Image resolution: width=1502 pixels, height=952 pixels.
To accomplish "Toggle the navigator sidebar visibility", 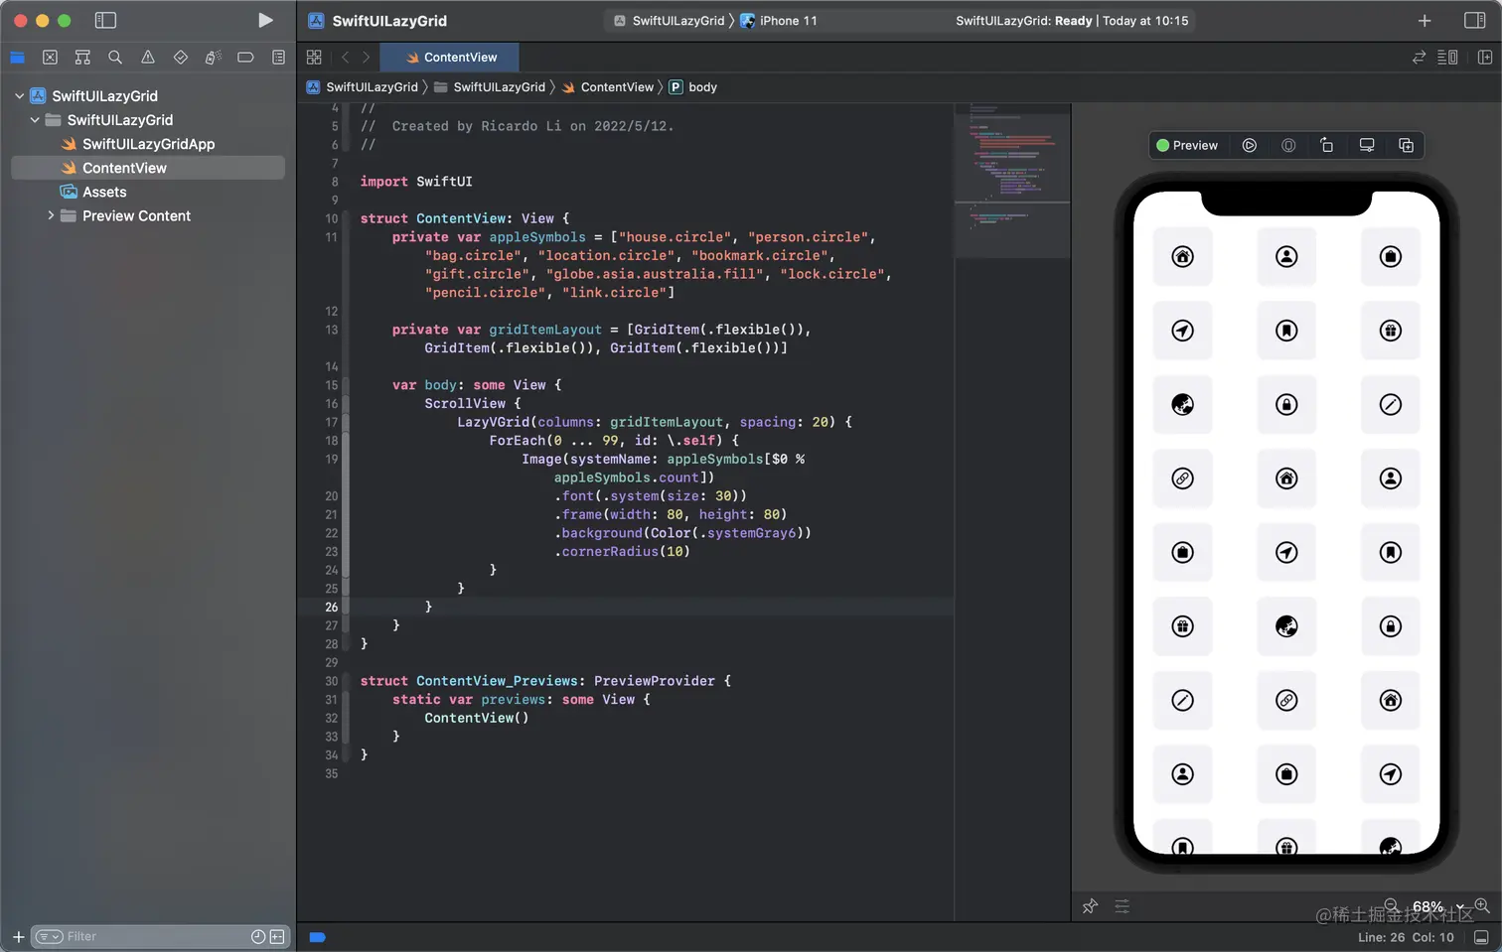I will coord(105,20).
